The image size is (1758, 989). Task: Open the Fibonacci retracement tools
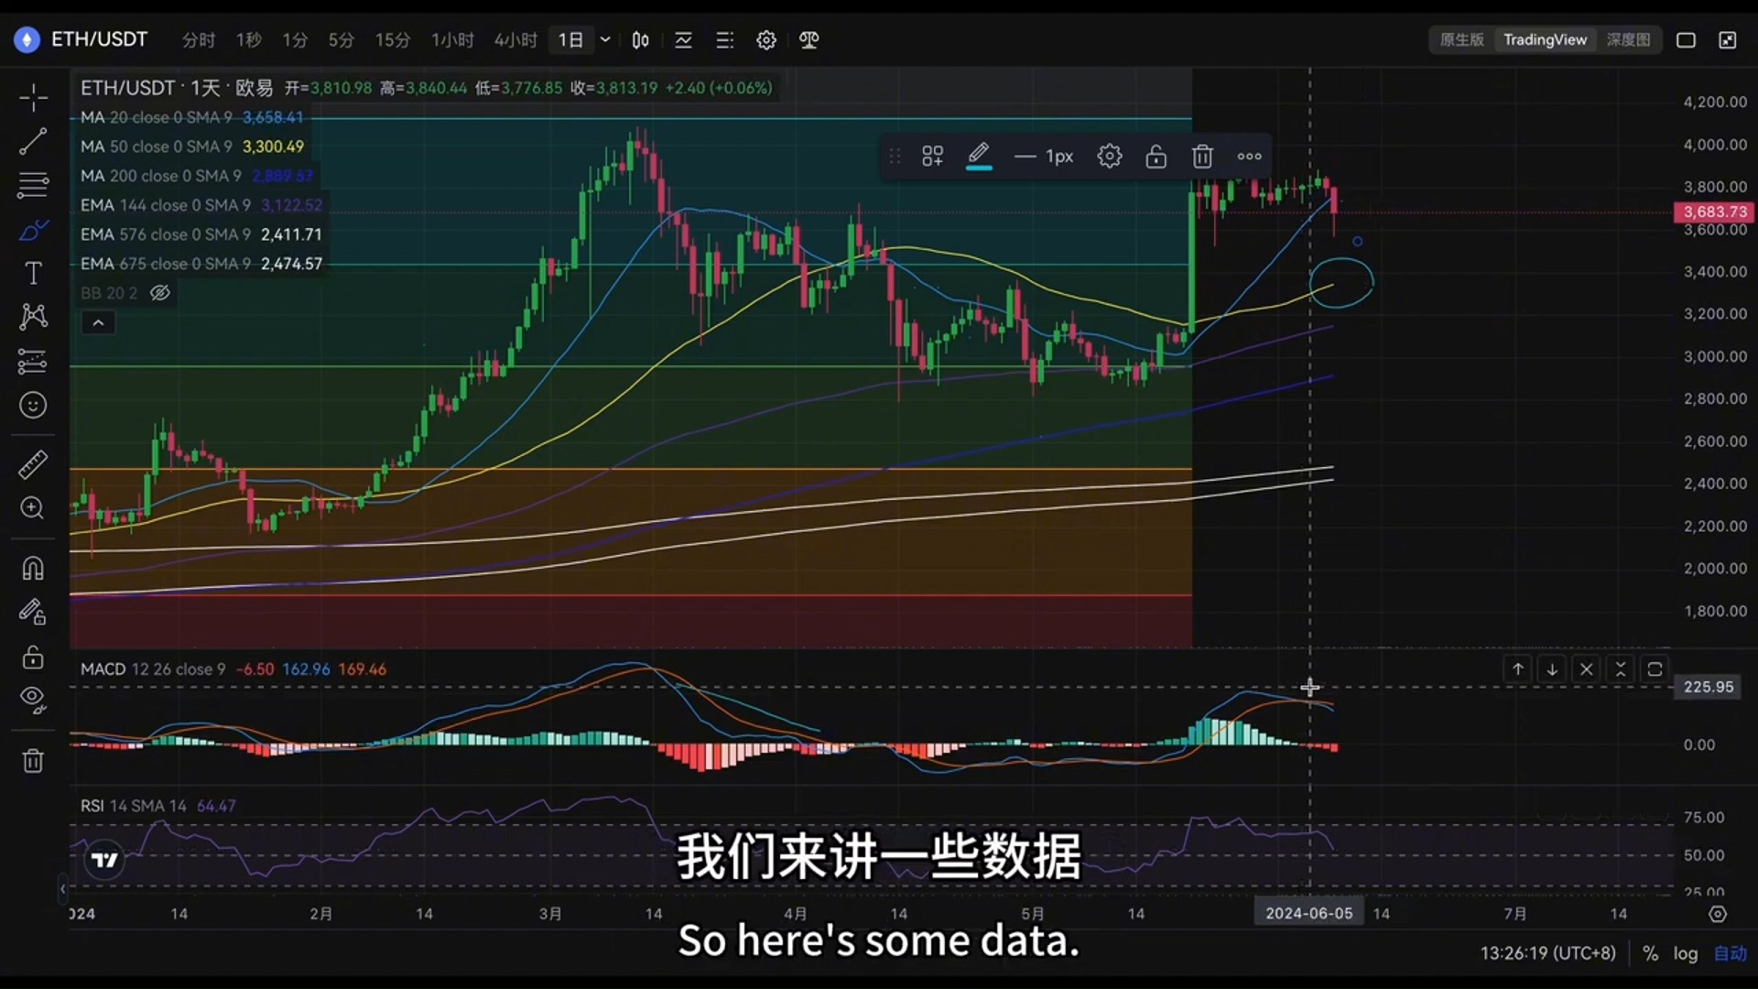coord(33,185)
